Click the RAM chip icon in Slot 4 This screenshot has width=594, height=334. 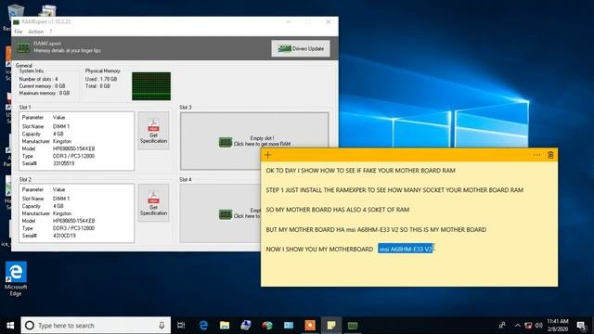pos(226,214)
